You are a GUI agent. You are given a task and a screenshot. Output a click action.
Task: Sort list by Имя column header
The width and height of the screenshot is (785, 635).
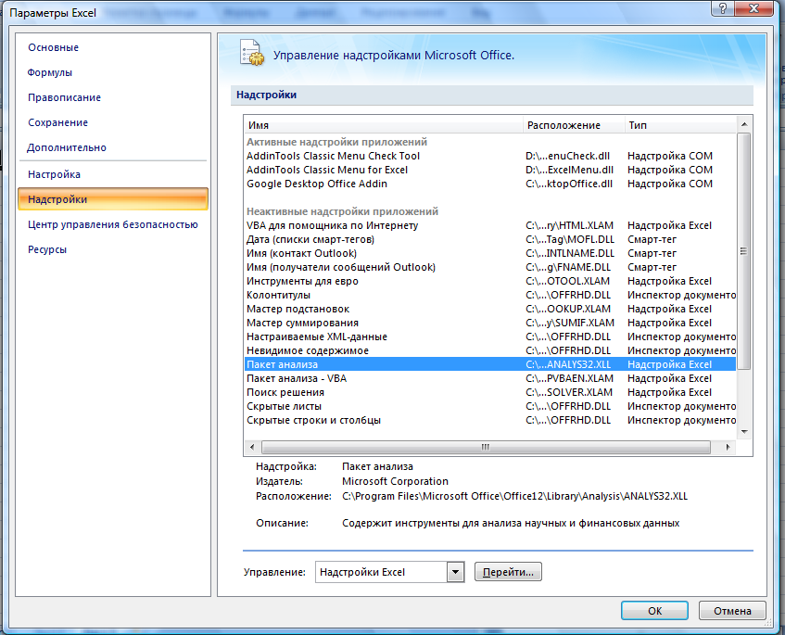coord(384,125)
